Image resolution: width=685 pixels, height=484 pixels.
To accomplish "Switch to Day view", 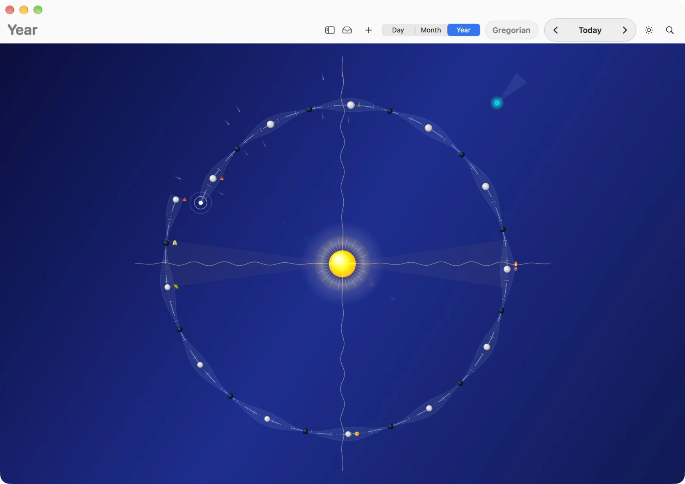I will pyautogui.click(x=398, y=30).
